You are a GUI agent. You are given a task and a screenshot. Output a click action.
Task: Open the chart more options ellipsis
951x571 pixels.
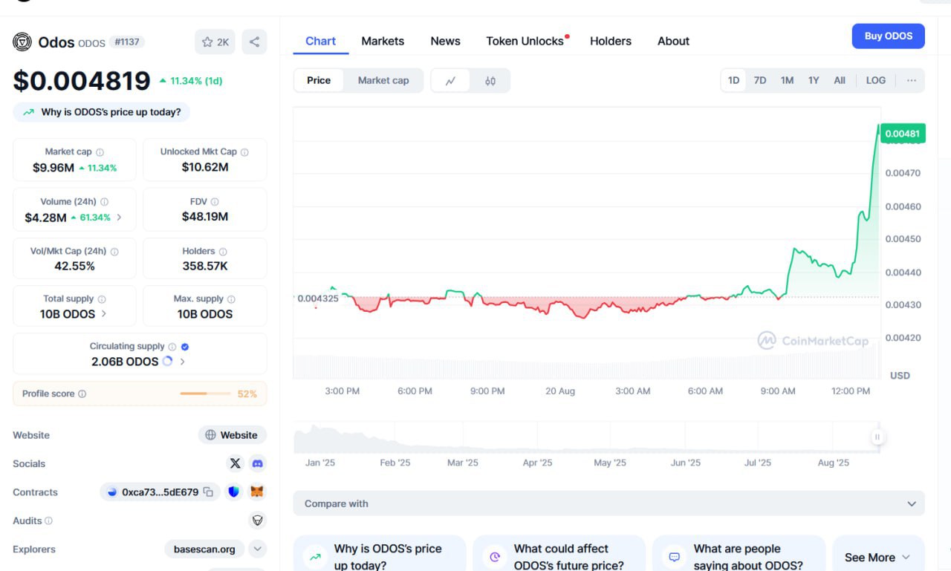click(x=912, y=80)
